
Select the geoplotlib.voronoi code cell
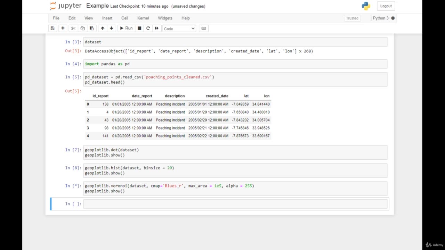pos(235,189)
